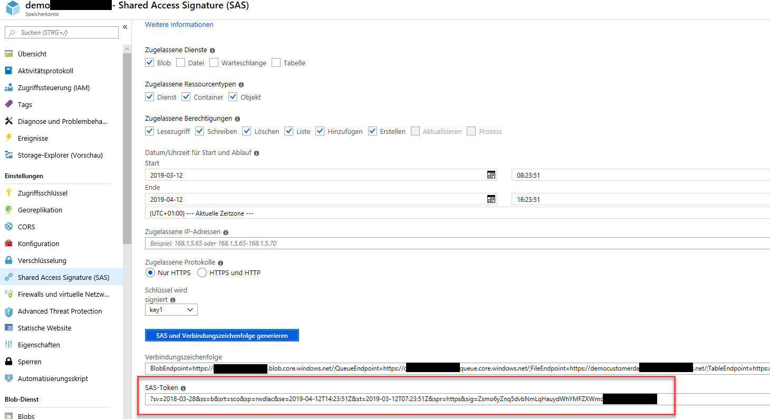The height and width of the screenshot is (419, 770).
Task: Uncheck the Lesezugriff permission
Action: click(x=149, y=131)
